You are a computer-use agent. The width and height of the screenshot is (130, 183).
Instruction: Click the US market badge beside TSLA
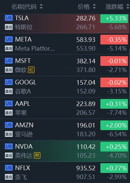coord(9,18)
